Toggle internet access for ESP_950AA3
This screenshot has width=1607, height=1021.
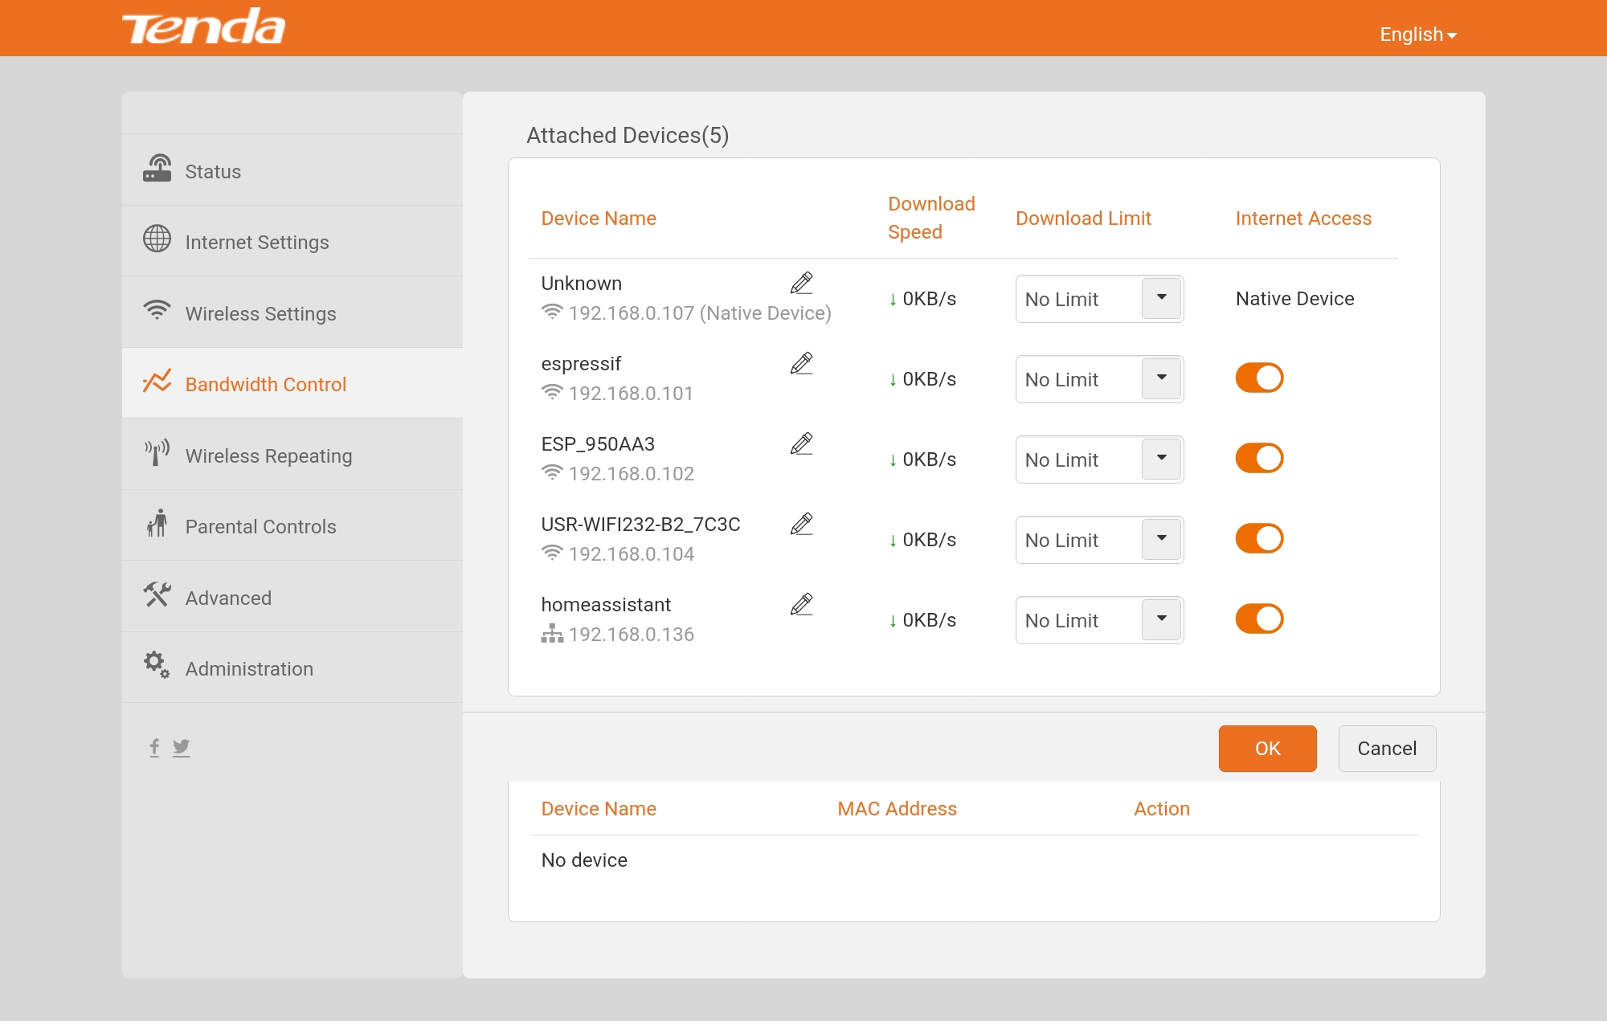pyautogui.click(x=1259, y=458)
